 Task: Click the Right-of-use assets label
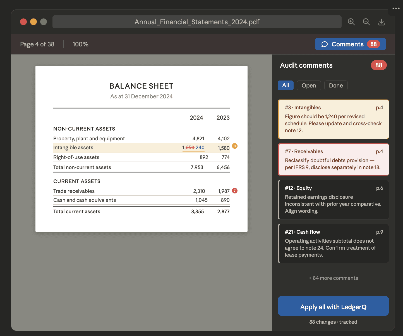pyautogui.click(x=76, y=157)
